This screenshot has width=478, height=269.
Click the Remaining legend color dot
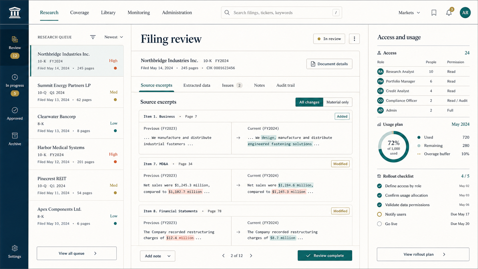[419, 146]
